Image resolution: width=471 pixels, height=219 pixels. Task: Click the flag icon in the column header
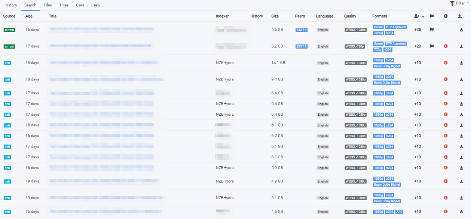431,16
